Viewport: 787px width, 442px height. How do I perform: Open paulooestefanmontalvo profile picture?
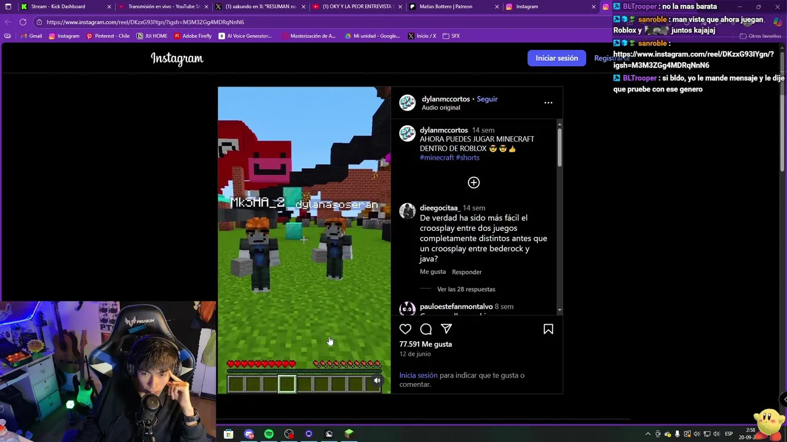pyautogui.click(x=407, y=309)
